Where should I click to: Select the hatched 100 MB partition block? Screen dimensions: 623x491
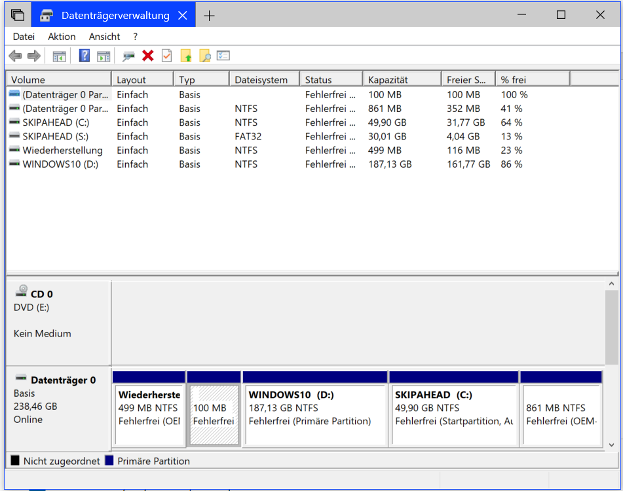pyautogui.click(x=214, y=409)
